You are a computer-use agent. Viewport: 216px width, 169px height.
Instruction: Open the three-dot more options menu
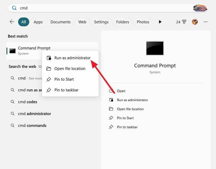pyautogui.click(x=206, y=22)
